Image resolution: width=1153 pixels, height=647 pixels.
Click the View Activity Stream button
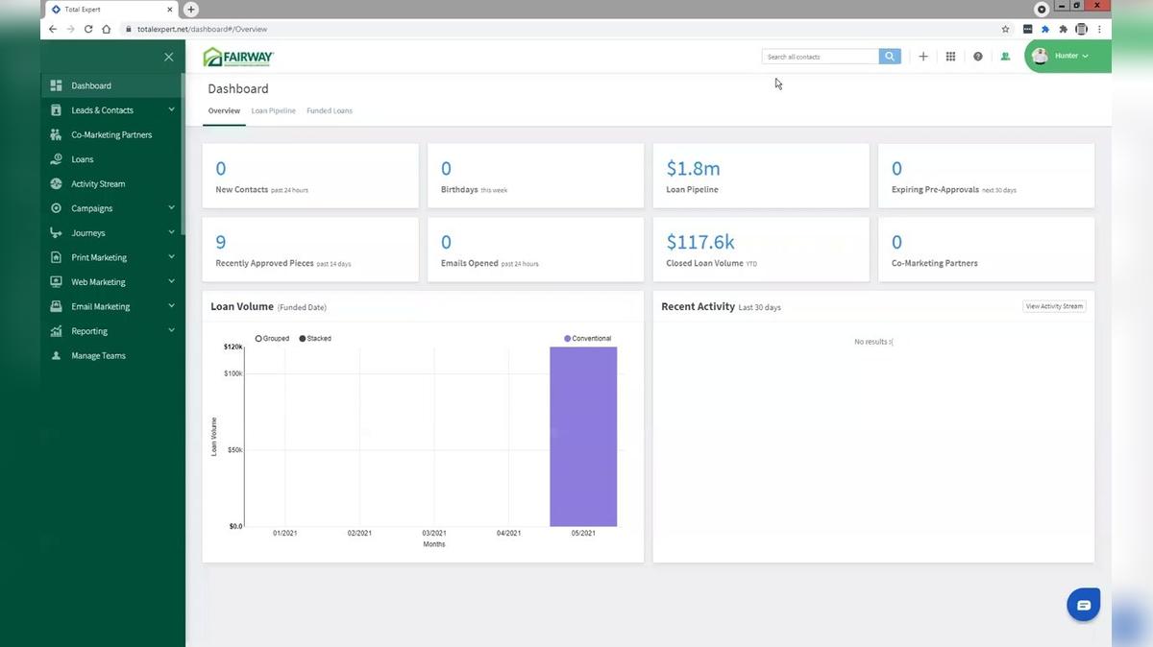coord(1054,306)
